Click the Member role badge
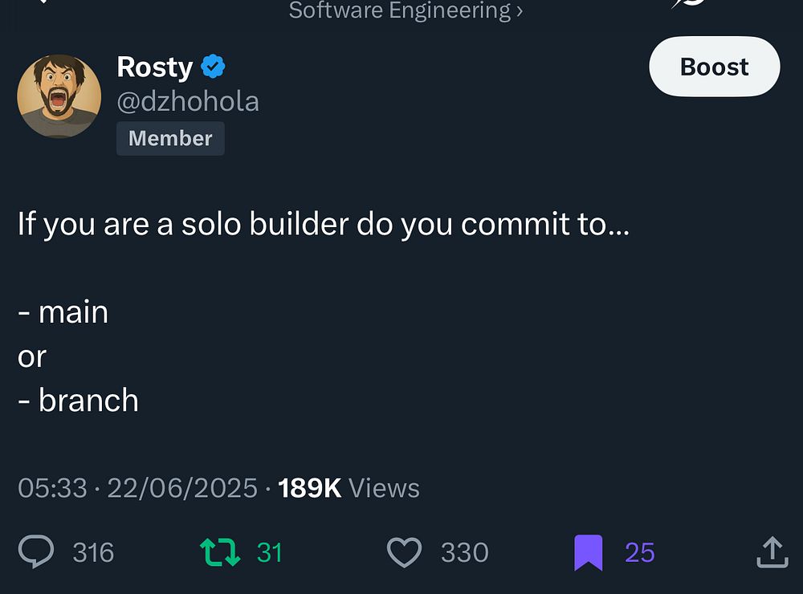The width and height of the screenshot is (803, 594). pos(170,138)
